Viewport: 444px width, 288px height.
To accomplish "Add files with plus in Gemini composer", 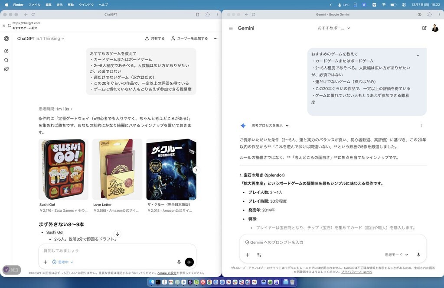I will pos(247,255).
